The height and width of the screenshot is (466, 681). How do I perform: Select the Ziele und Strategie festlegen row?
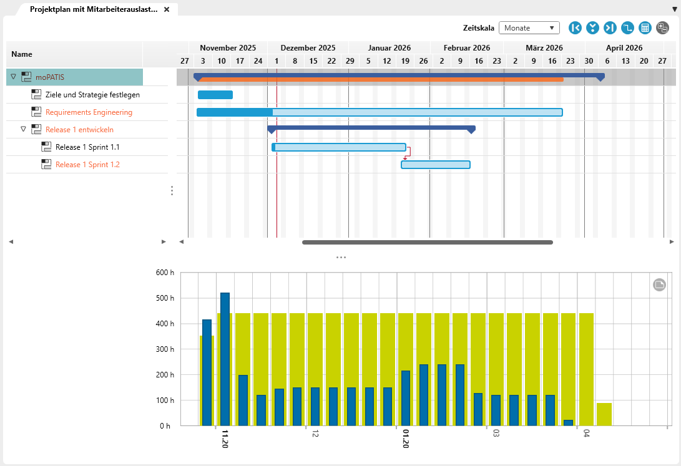92,95
